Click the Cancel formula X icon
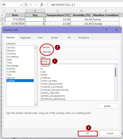The image size is (123, 139). point(31,5)
